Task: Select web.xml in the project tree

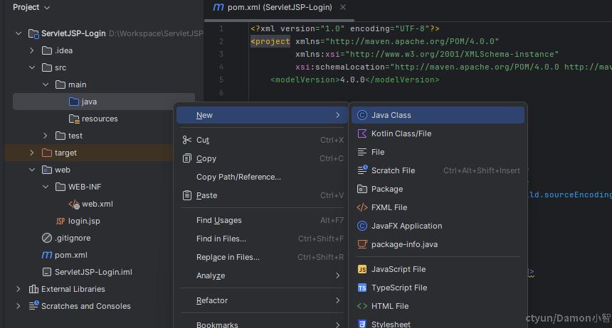Action: point(97,204)
